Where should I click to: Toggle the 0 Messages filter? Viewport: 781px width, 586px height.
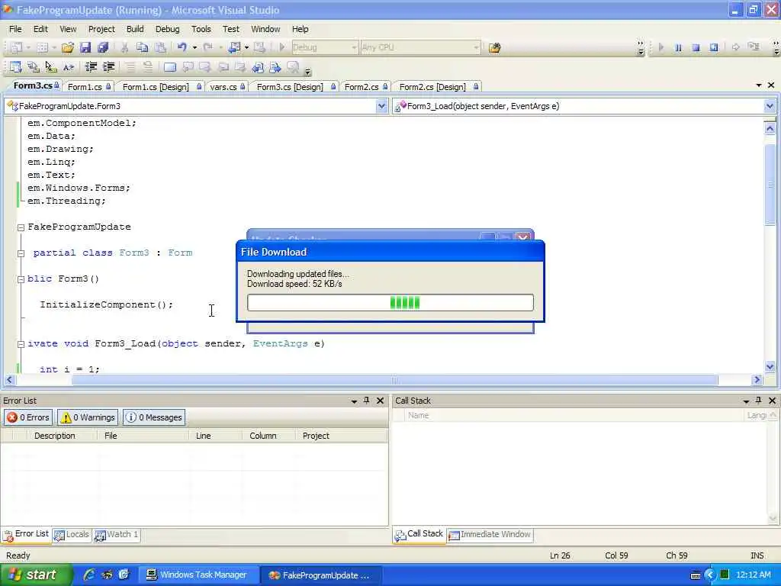coord(154,417)
